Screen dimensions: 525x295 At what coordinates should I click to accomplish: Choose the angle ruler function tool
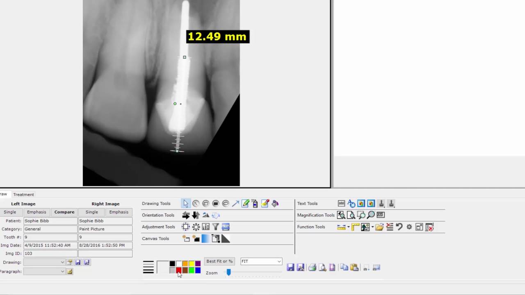click(356, 227)
